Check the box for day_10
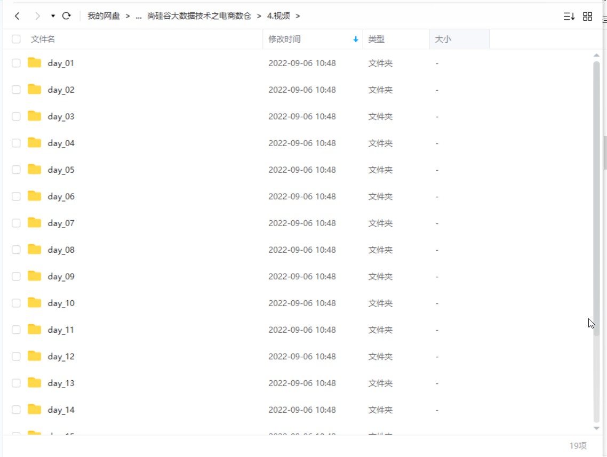Screen dimensions: 607x457 pyautogui.click(x=16, y=303)
